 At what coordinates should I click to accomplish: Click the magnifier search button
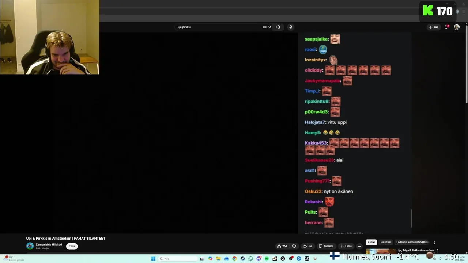(x=278, y=27)
